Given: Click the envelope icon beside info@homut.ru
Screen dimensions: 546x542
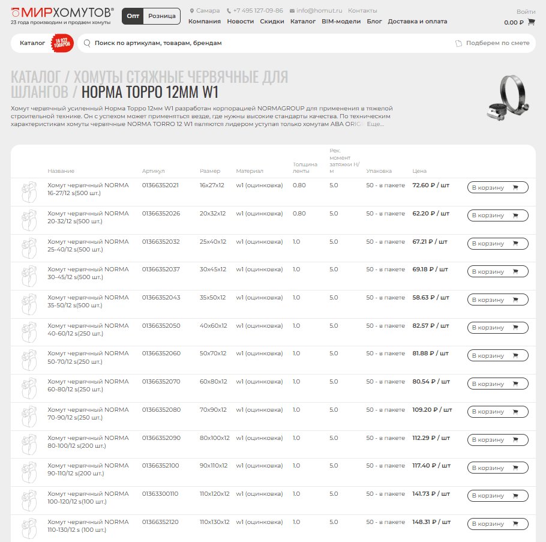Looking at the screenshot, I should (292, 11).
